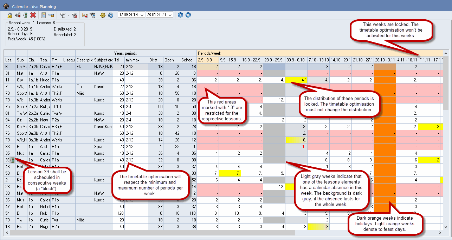Open settings with the gear icon
The width and height of the screenshot is (452, 240).
103,15
